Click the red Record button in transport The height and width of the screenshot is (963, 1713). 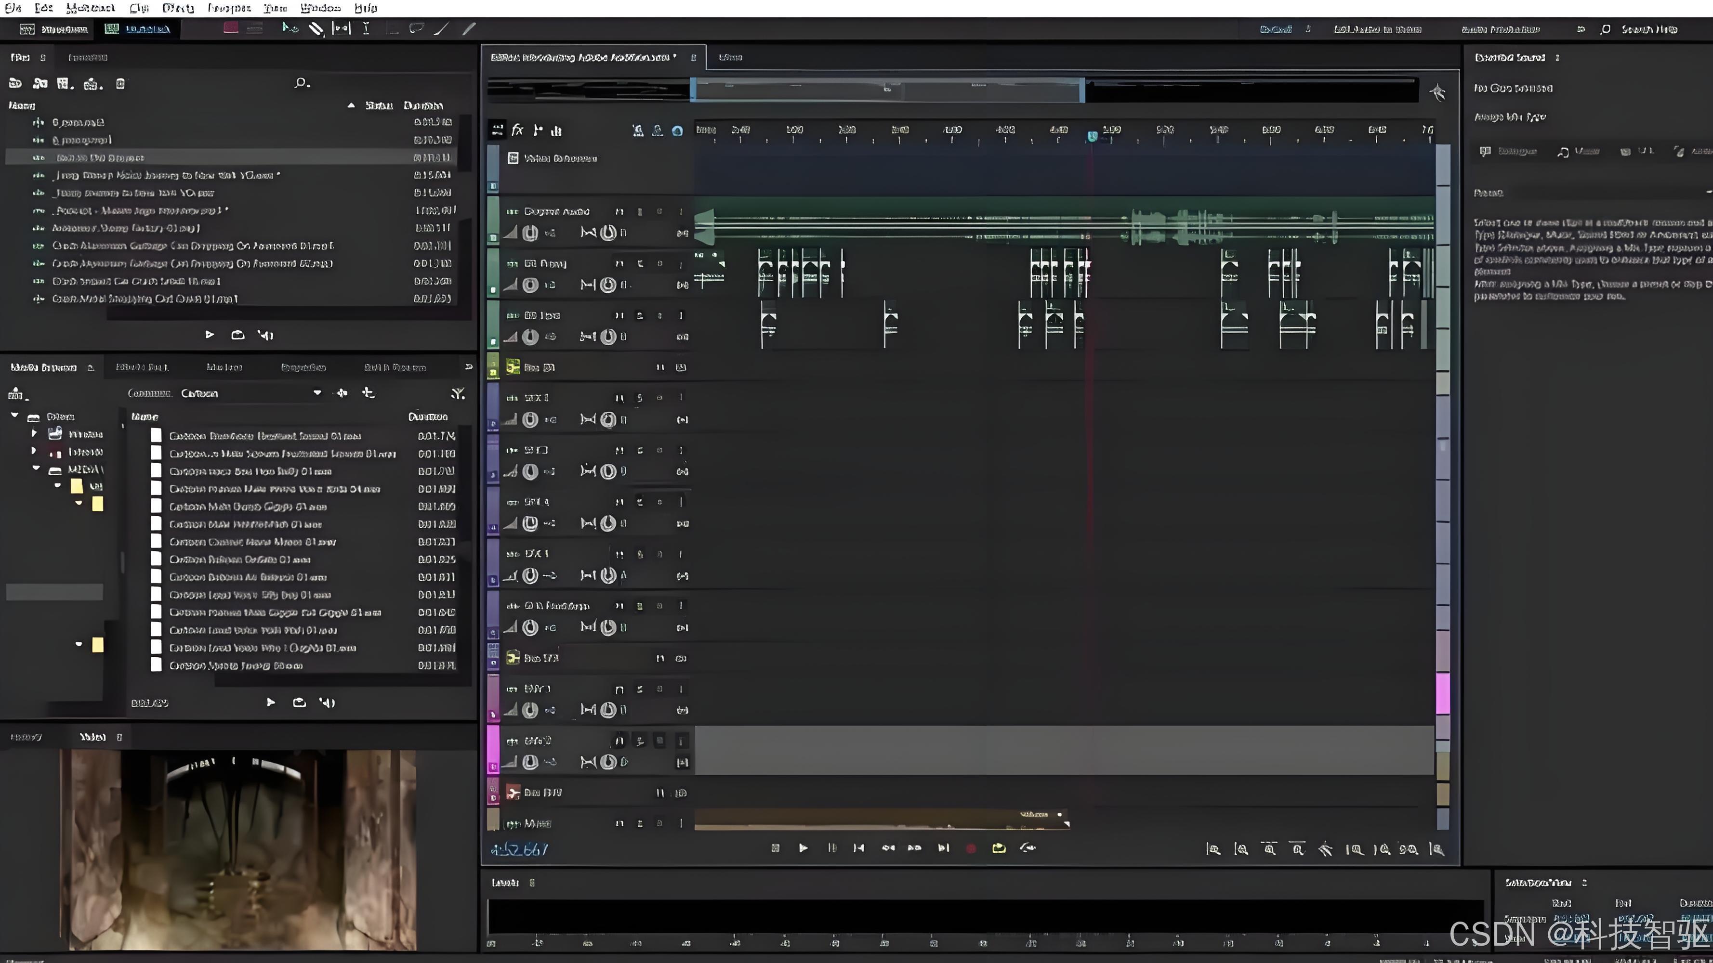coord(971,849)
